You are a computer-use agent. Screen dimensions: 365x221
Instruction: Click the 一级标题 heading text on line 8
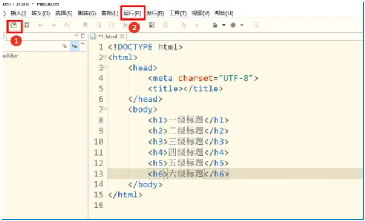(186, 120)
